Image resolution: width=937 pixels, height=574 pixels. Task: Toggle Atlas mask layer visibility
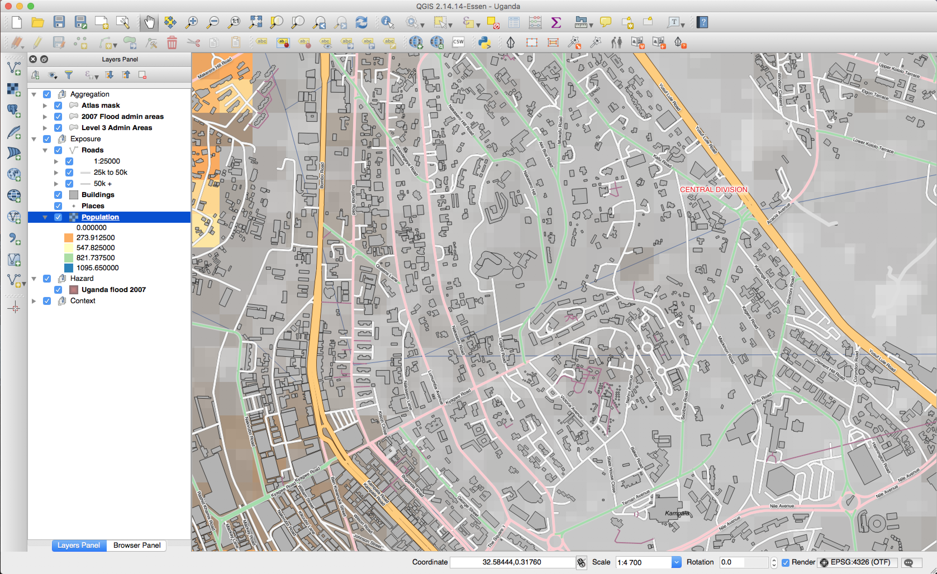tap(58, 105)
